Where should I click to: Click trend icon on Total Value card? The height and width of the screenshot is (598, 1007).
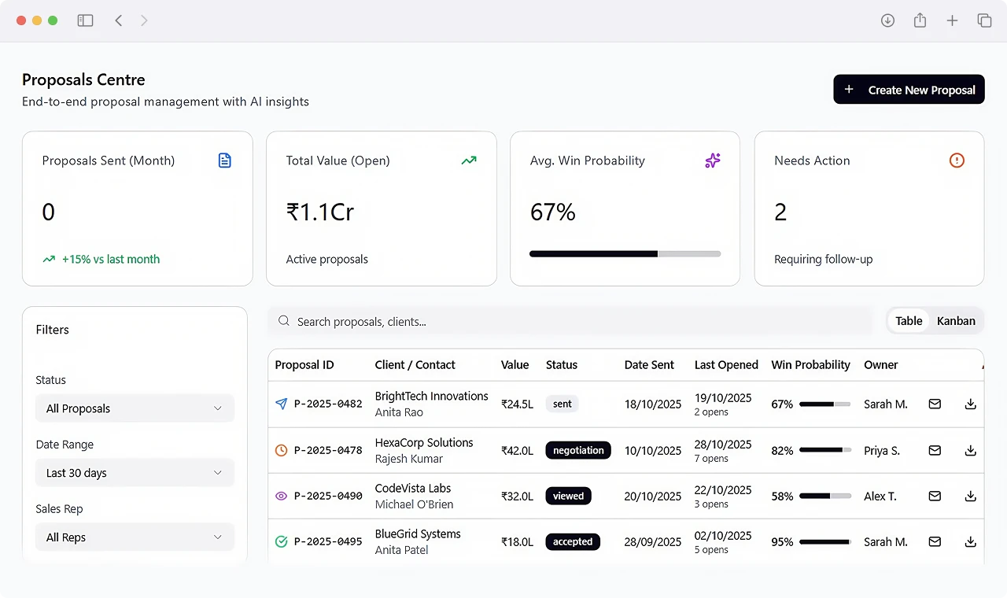point(469,161)
